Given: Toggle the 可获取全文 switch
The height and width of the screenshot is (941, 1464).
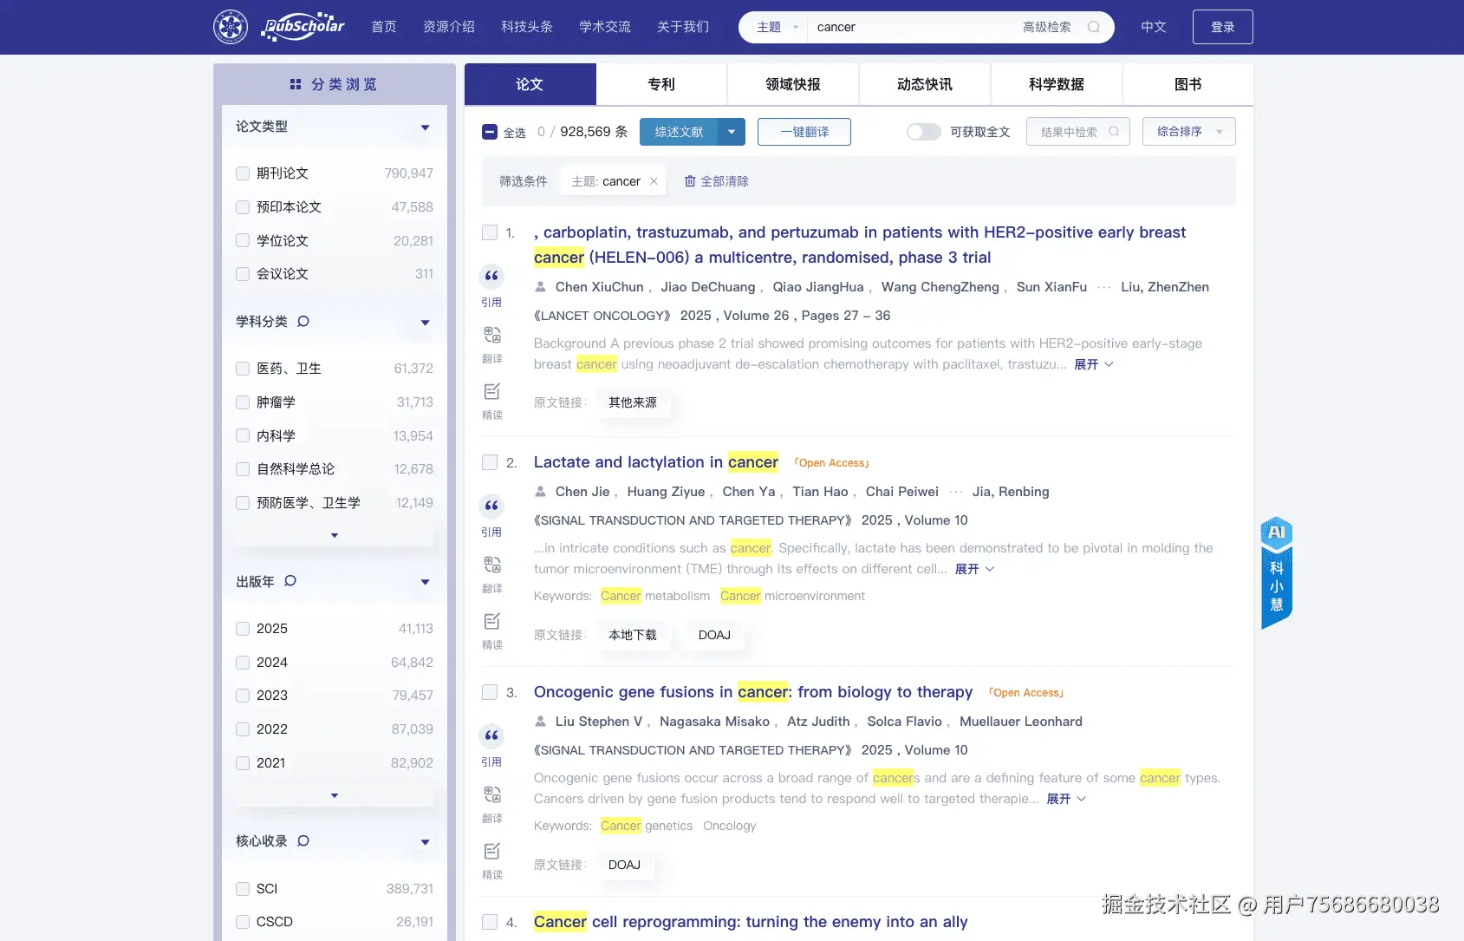Looking at the screenshot, I should [x=924, y=132].
